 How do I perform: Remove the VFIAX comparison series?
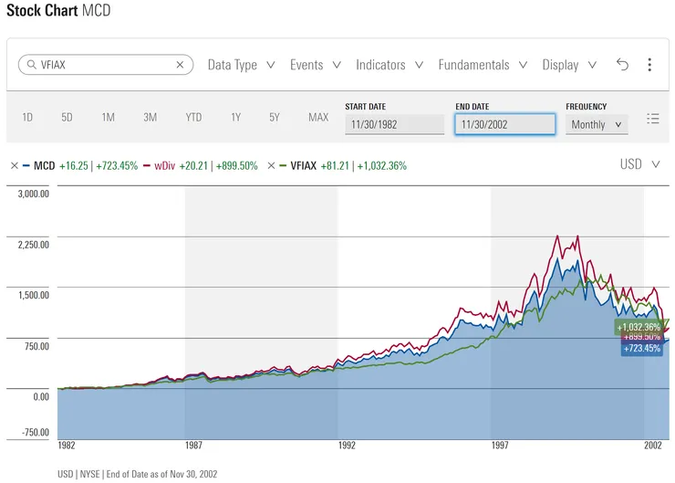click(x=271, y=166)
